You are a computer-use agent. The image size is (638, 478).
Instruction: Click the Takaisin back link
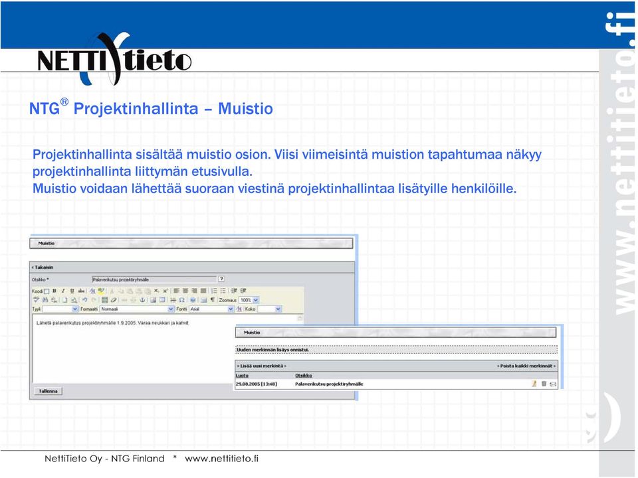click(43, 268)
